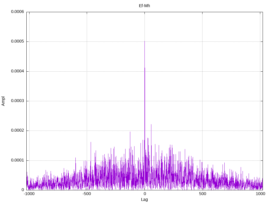270x203 pixels.
Task: Click the 1000 x-axis tick label
Action: [260, 194]
